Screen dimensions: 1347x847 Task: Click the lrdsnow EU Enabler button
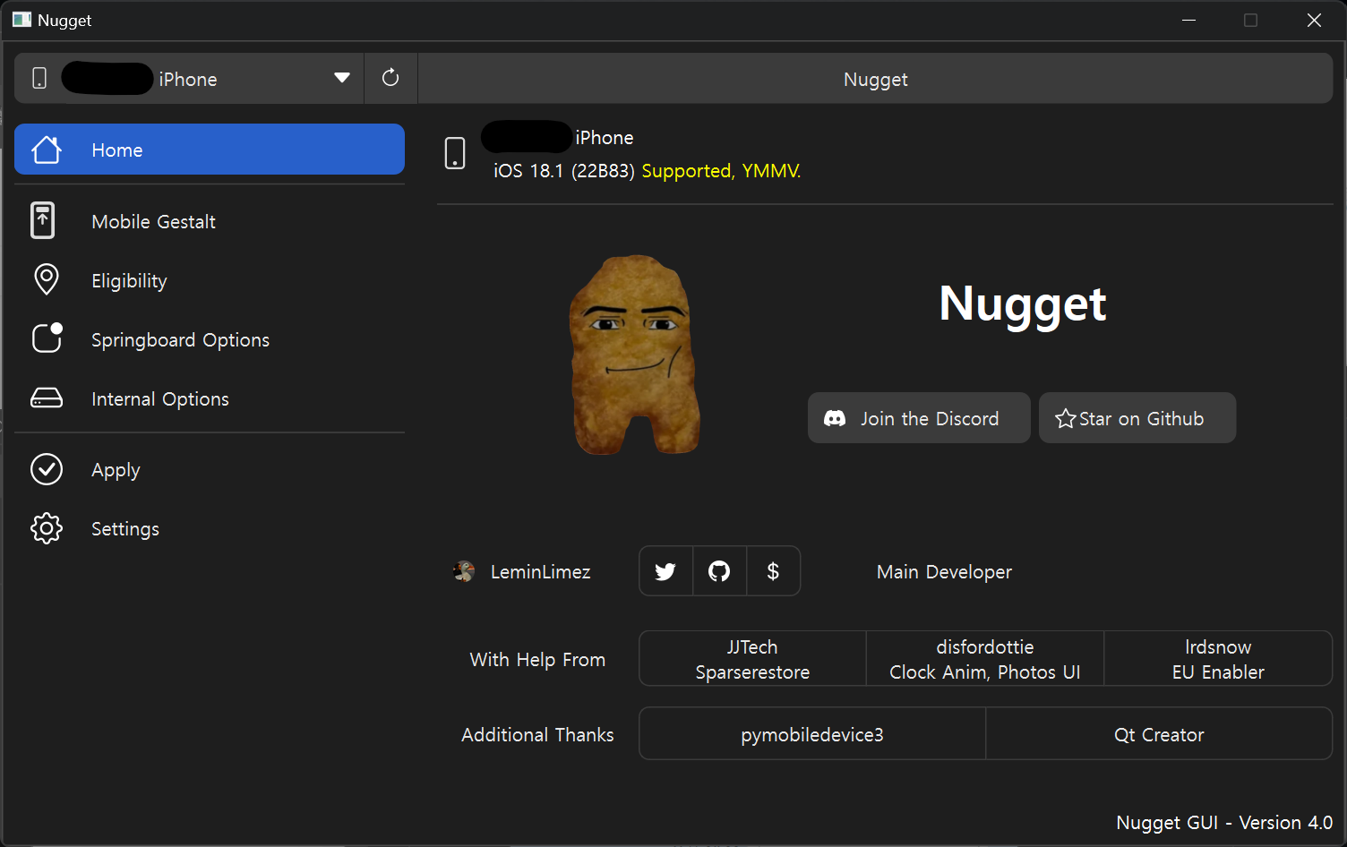[1218, 659]
